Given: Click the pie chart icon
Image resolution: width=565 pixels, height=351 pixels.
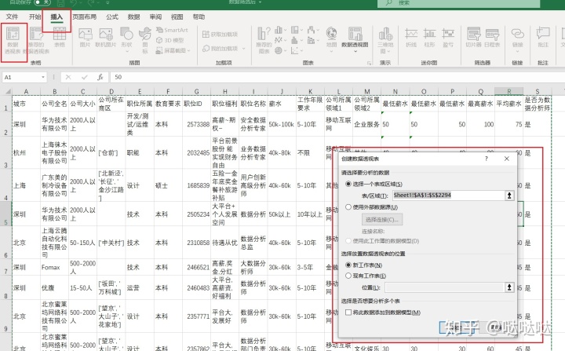Looking at the screenshot, I should (x=278, y=50).
